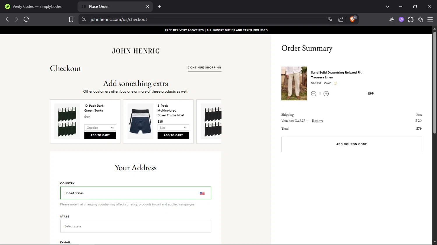Click Continue Shopping link
Screen dimensions: 437x245
[205, 67]
